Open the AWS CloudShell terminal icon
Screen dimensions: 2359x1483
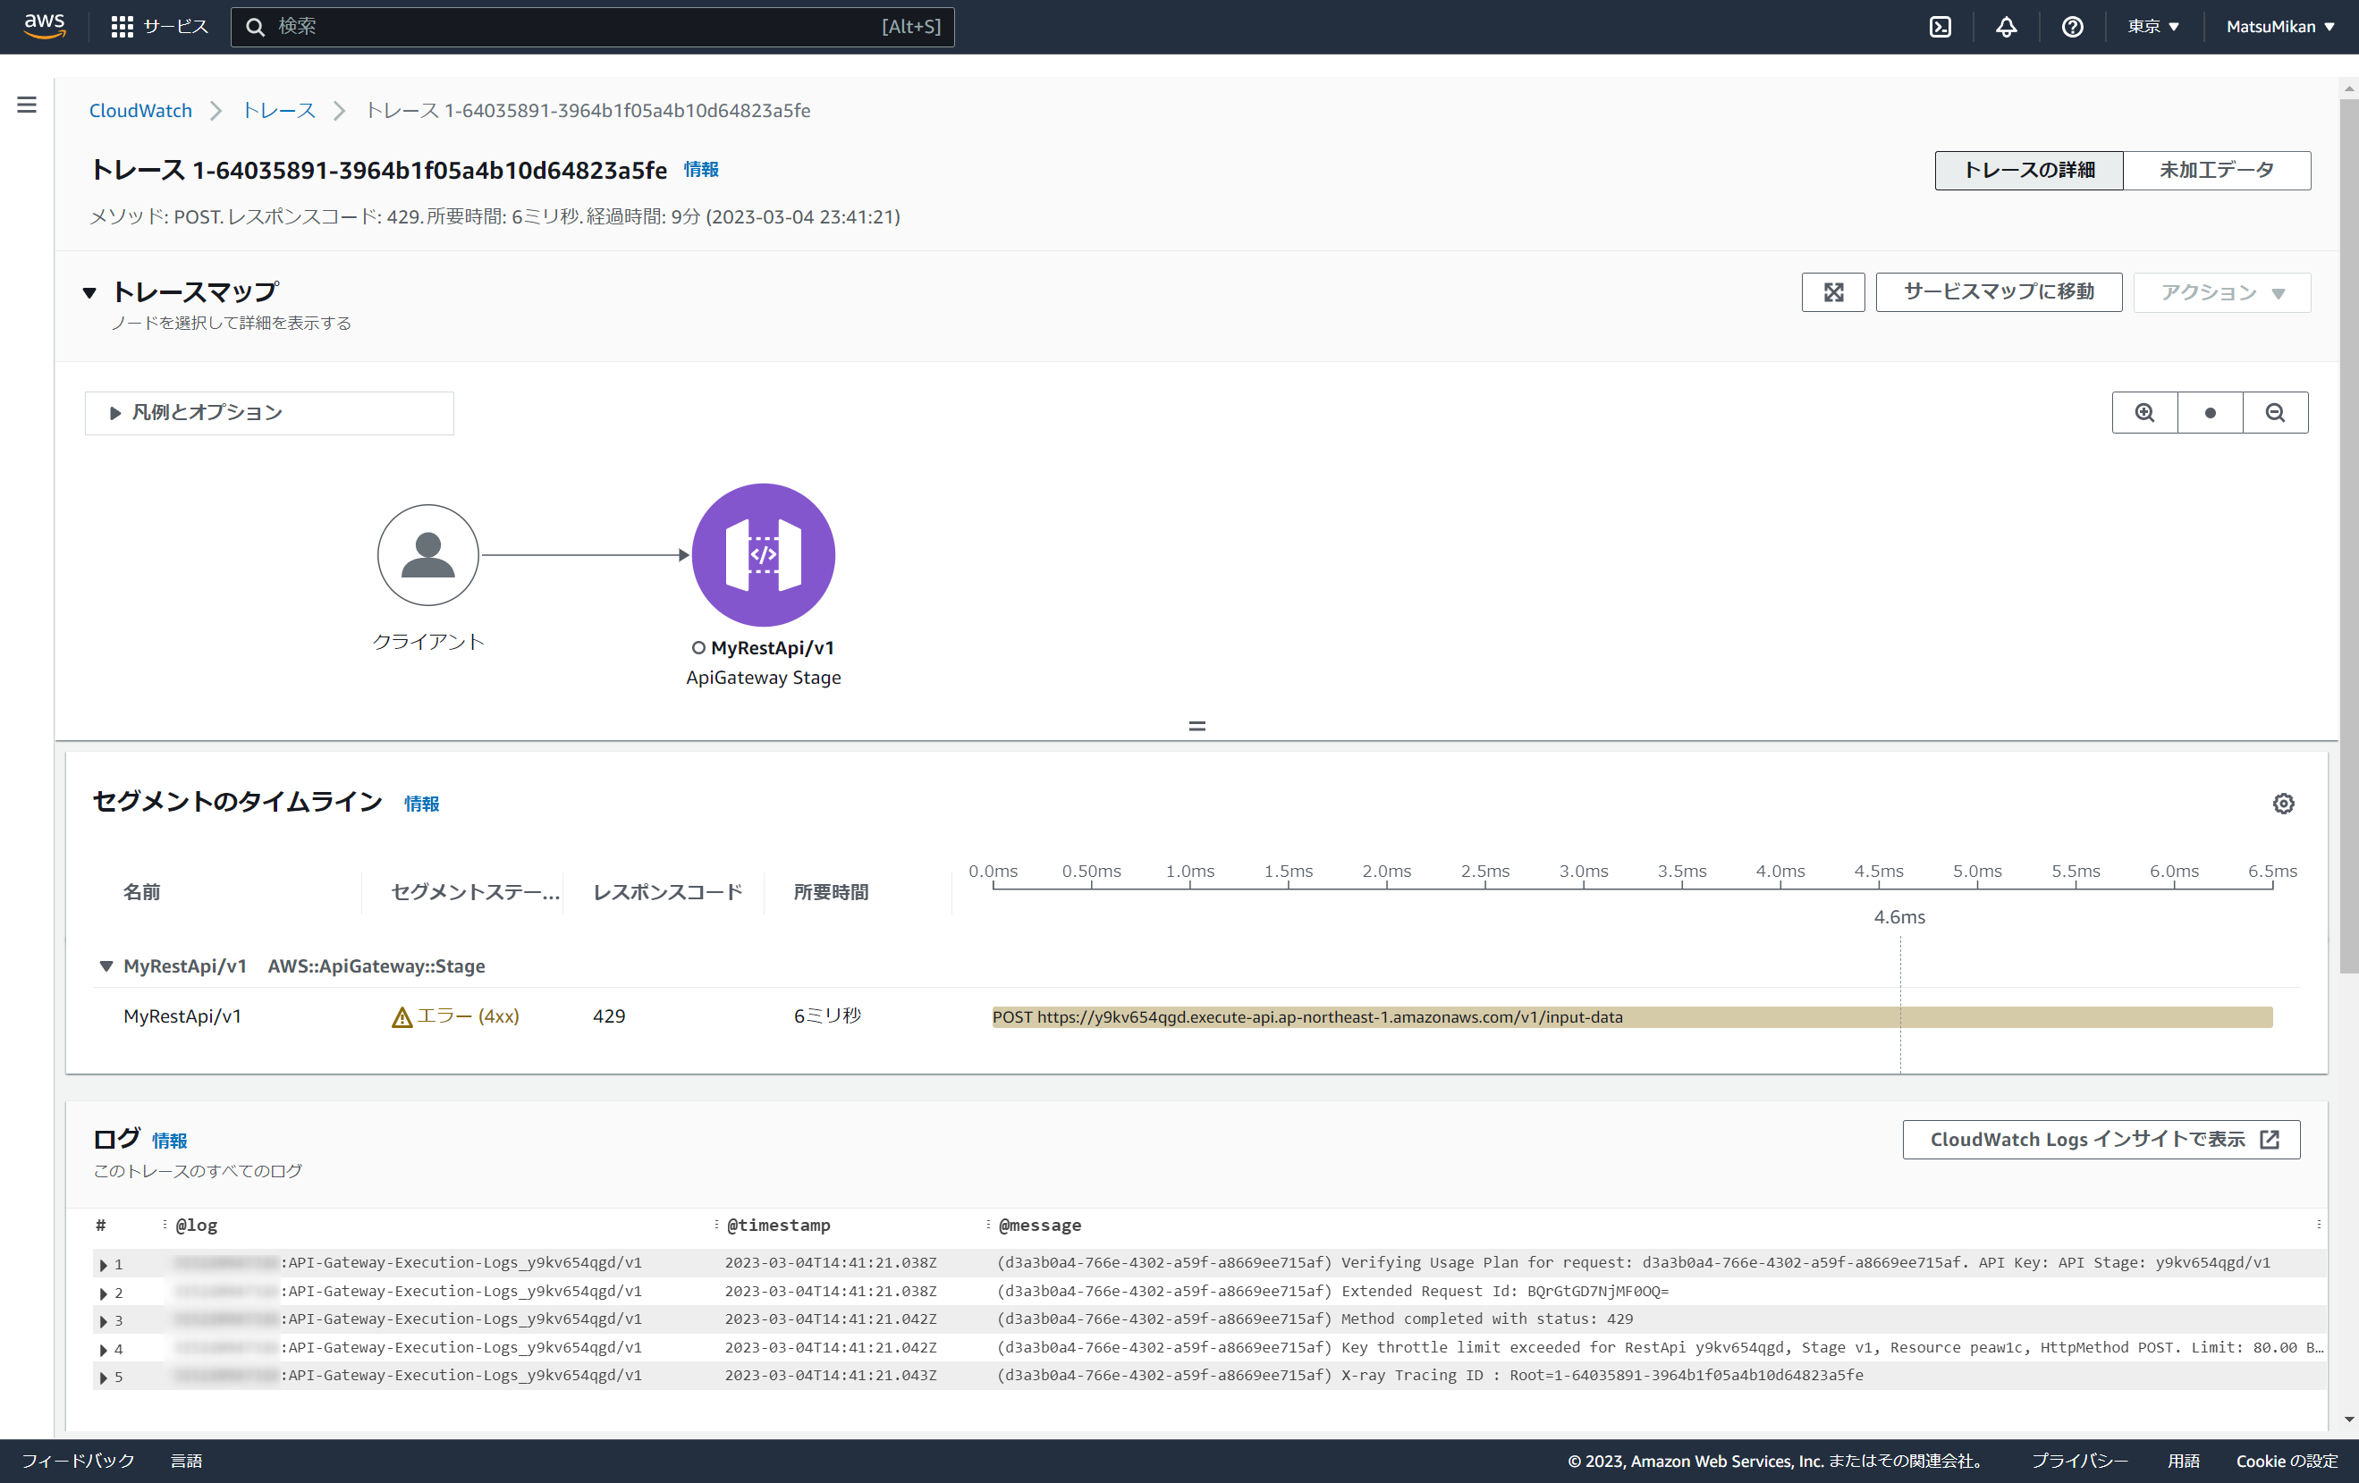click(x=1940, y=27)
